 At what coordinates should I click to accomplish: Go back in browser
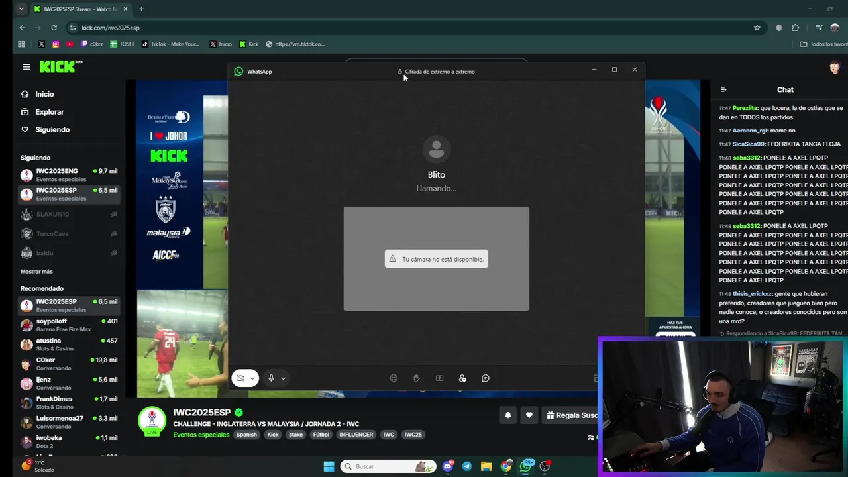coord(22,28)
